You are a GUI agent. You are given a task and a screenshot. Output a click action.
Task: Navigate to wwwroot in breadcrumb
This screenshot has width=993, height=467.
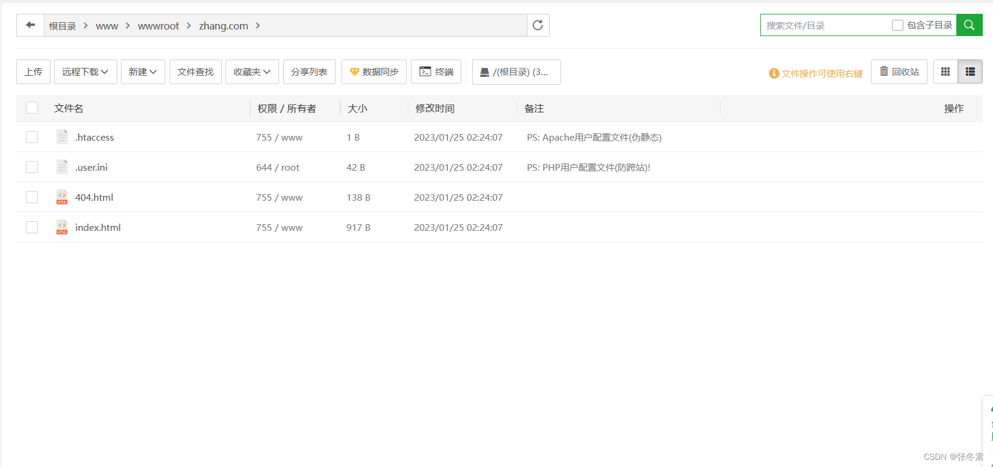tap(158, 26)
